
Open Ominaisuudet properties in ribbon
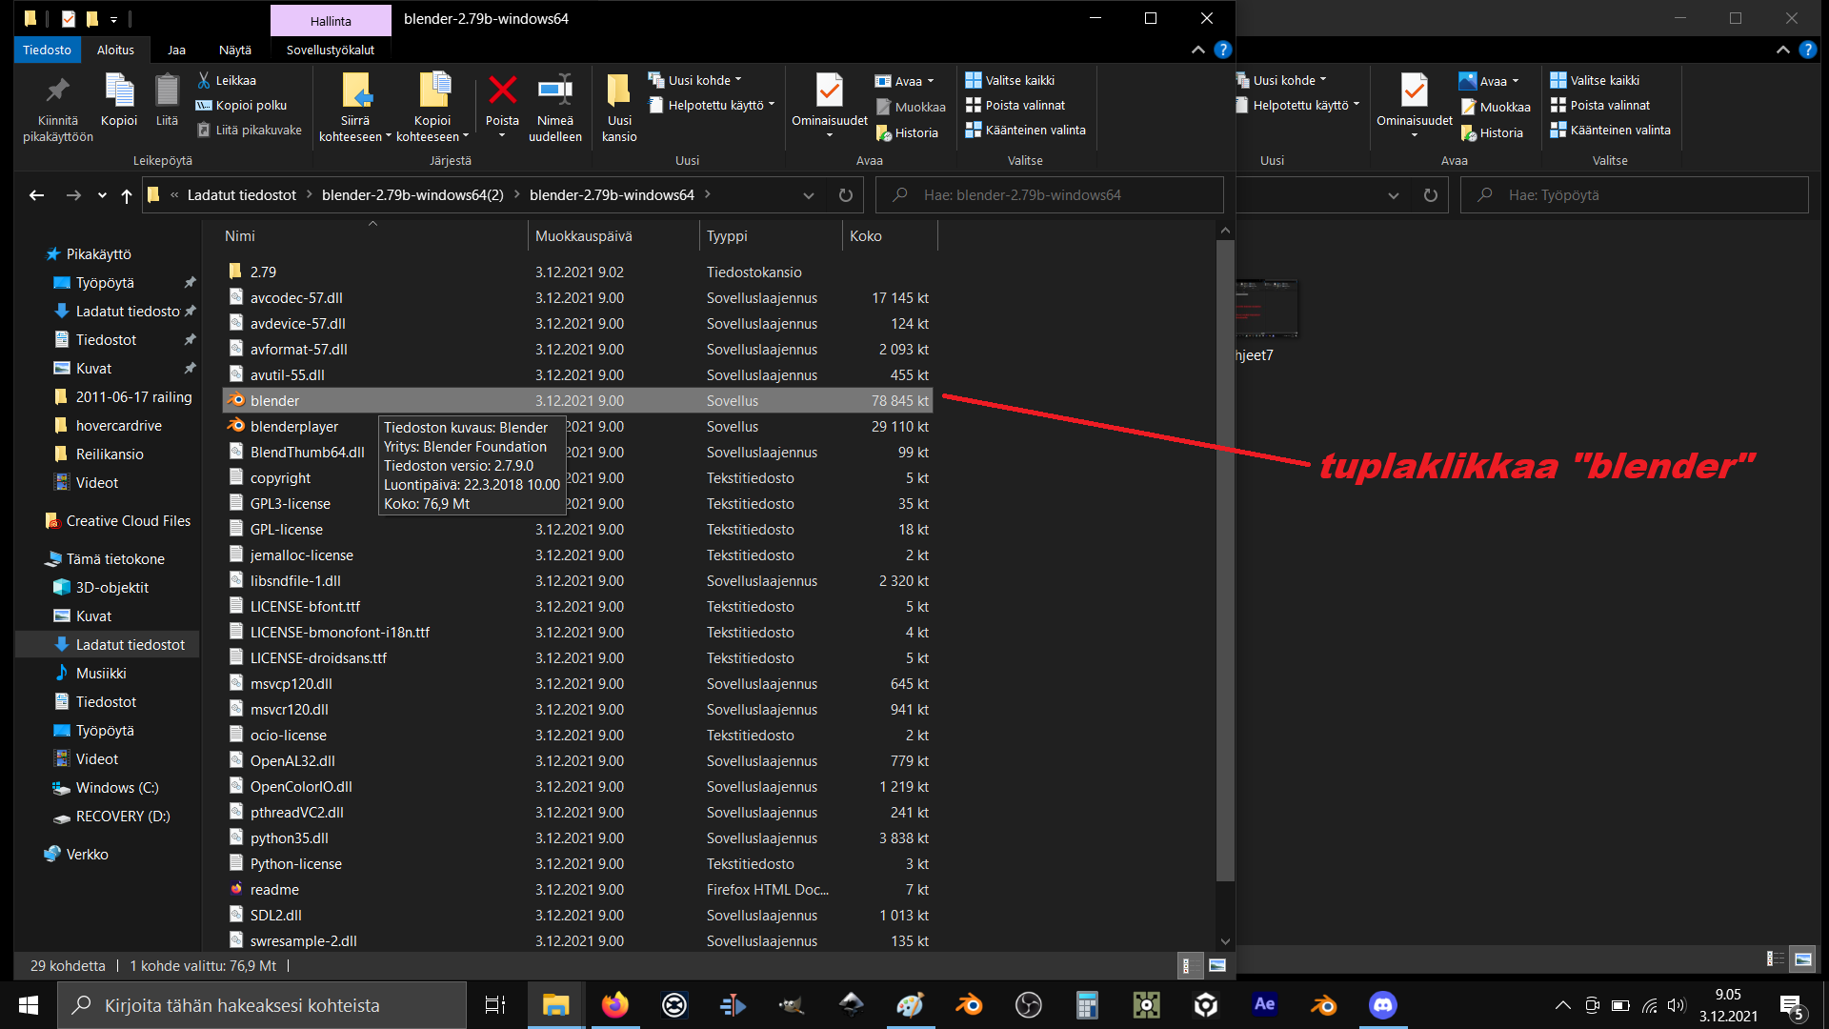tap(829, 91)
